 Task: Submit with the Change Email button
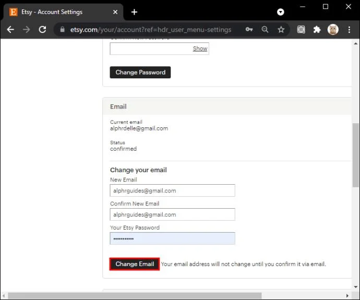point(135,264)
